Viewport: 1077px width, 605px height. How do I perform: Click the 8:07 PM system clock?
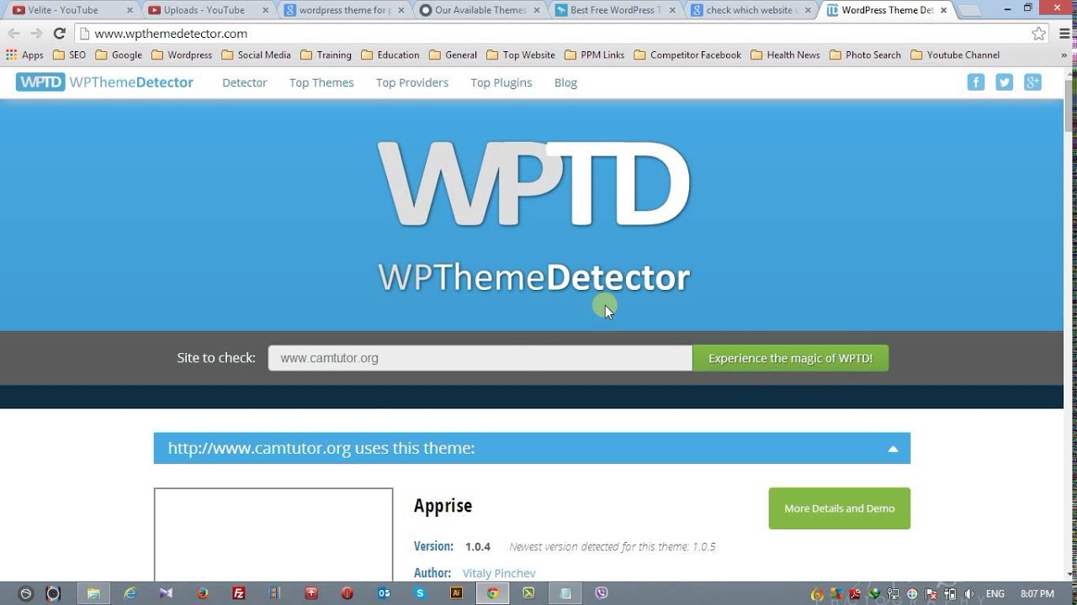[1037, 594]
